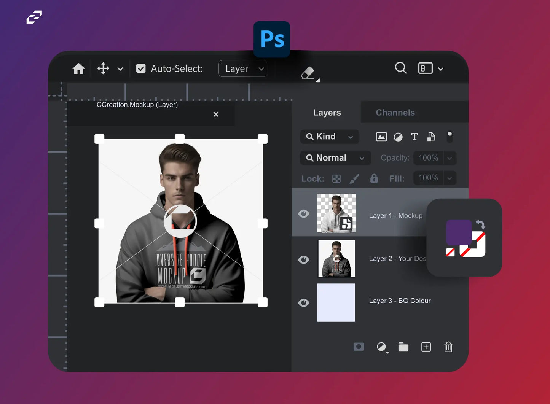Select the Layers tab

tap(327, 113)
